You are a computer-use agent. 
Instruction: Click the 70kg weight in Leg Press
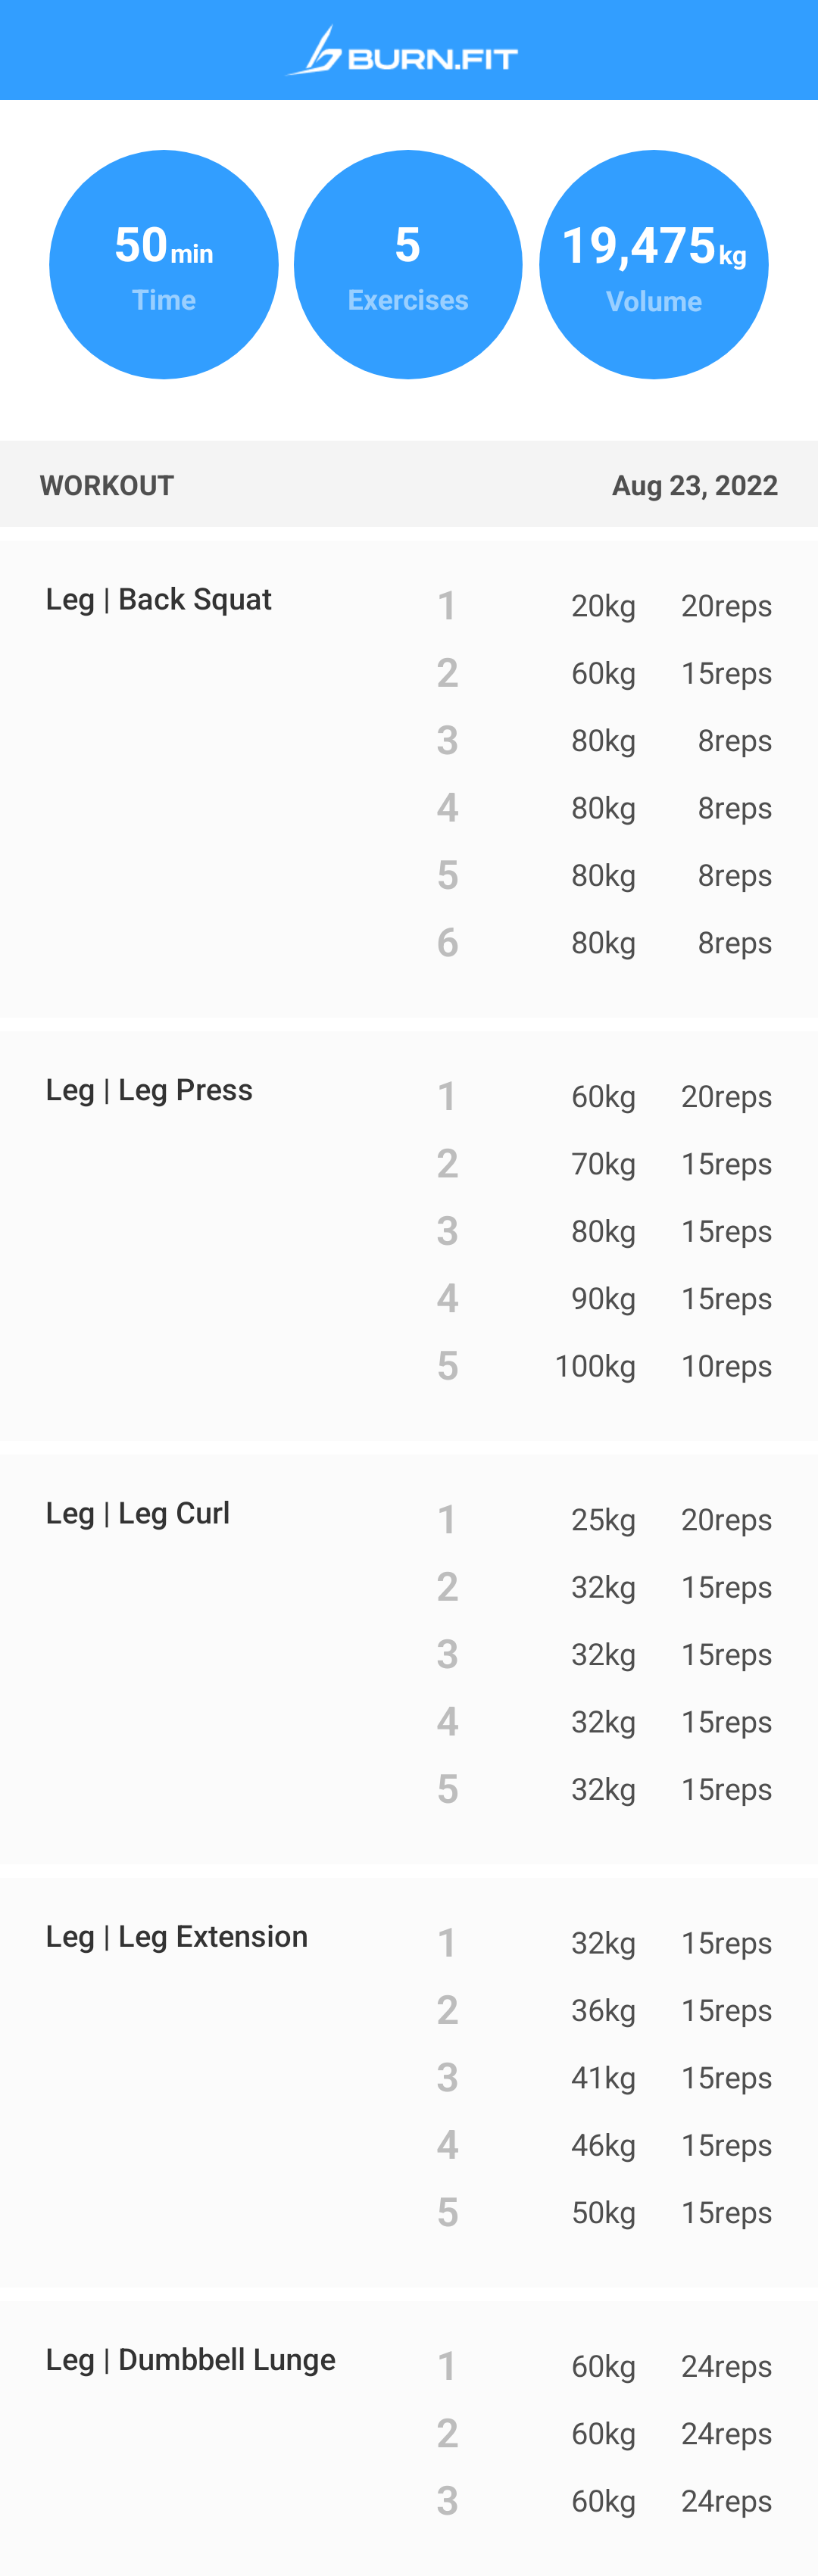pos(603,1164)
